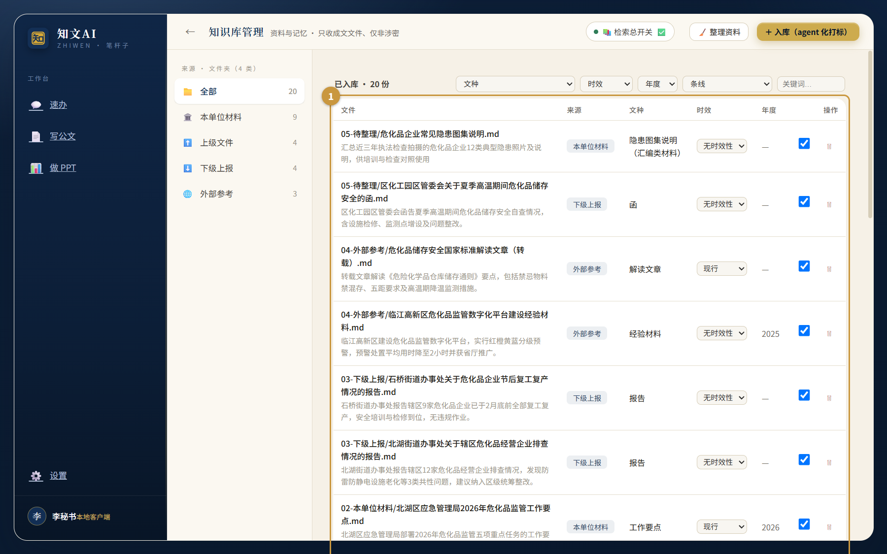Image resolution: width=887 pixels, height=554 pixels.
Task: Change 时效 for 北湖街道办事处 报告
Action: (x=721, y=462)
